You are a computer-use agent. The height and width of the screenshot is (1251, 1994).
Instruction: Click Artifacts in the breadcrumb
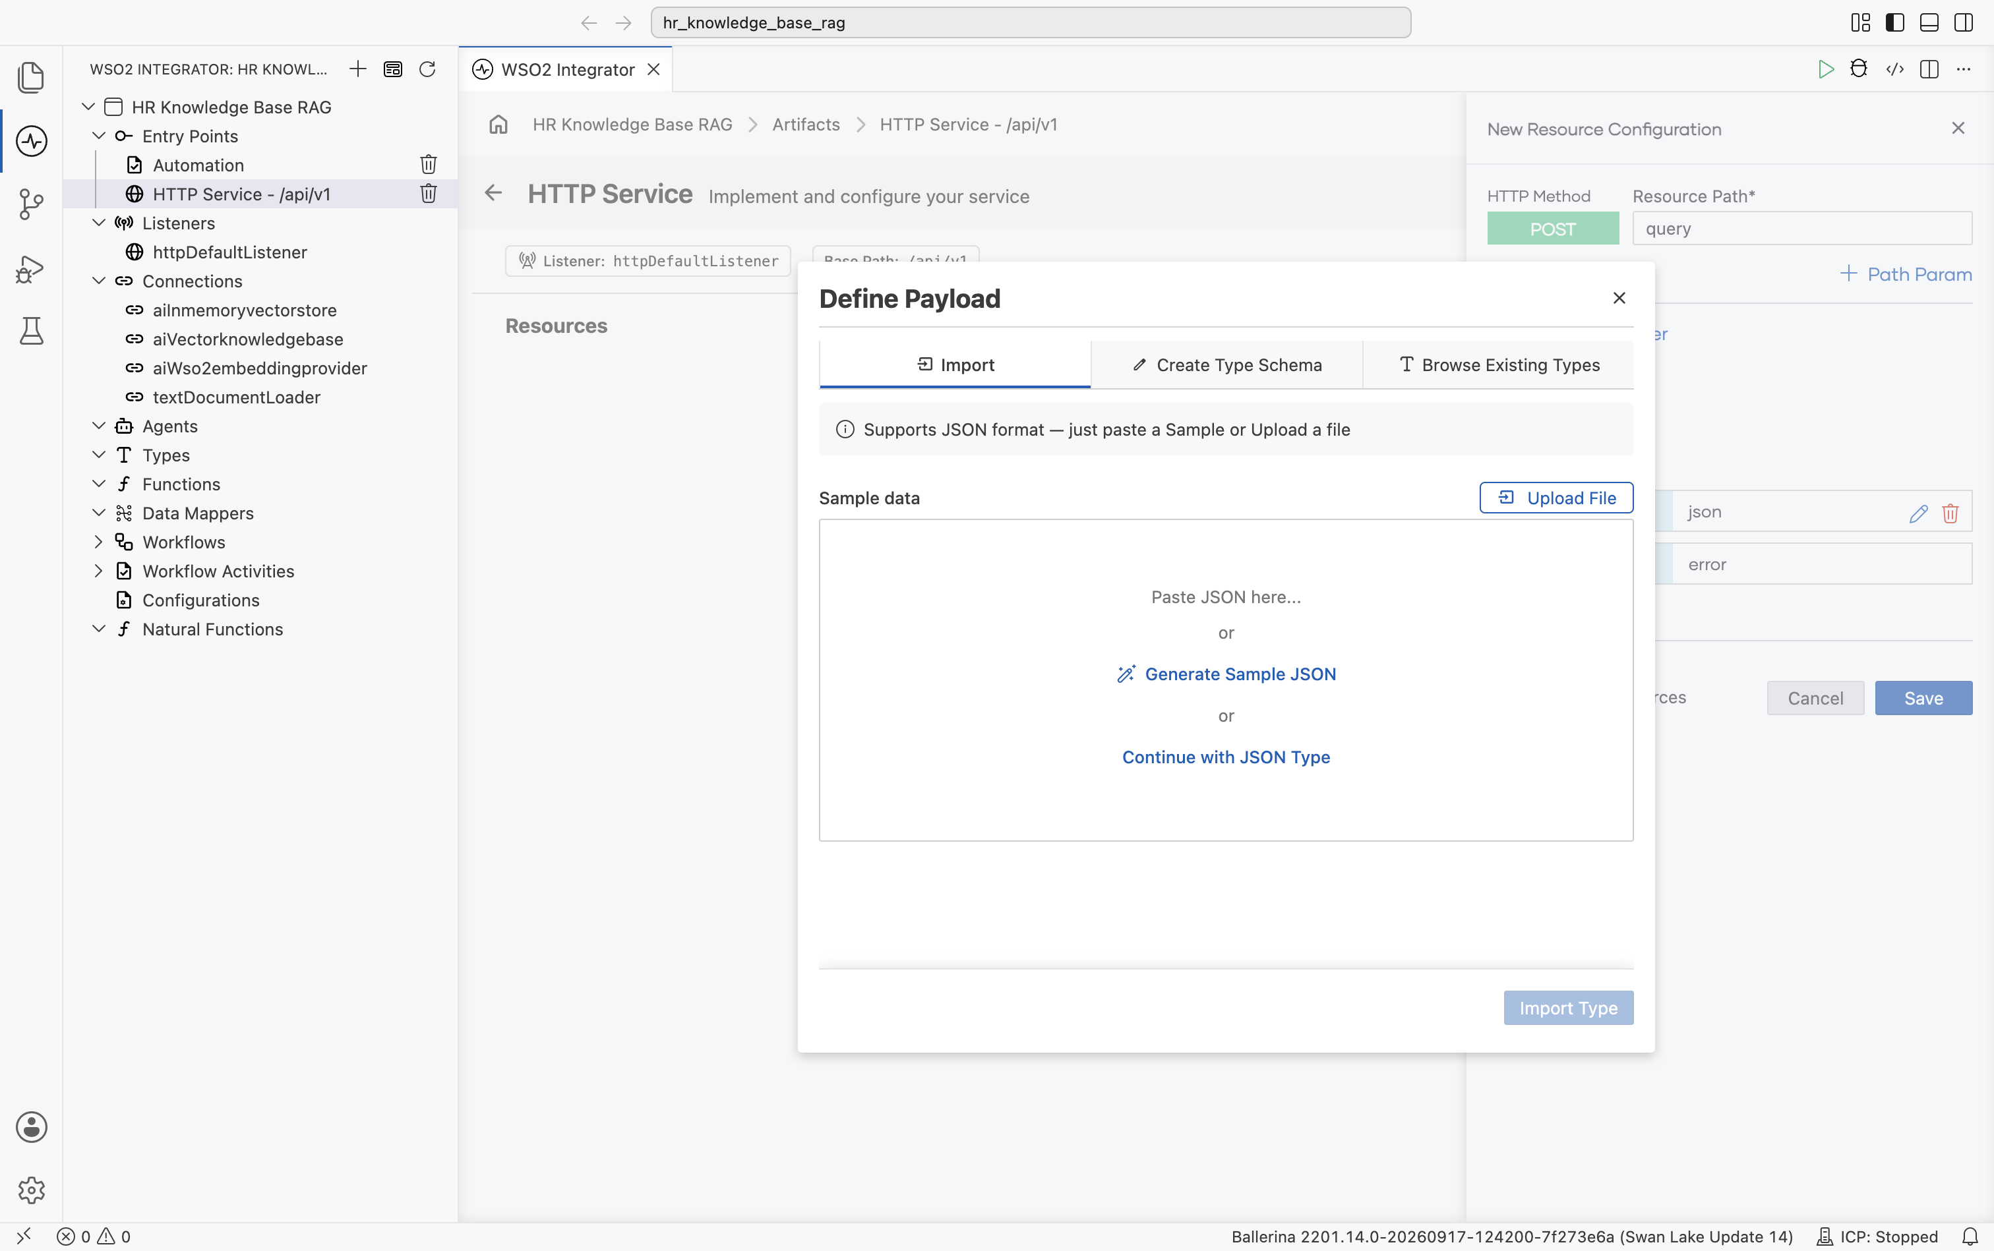(805, 124)
